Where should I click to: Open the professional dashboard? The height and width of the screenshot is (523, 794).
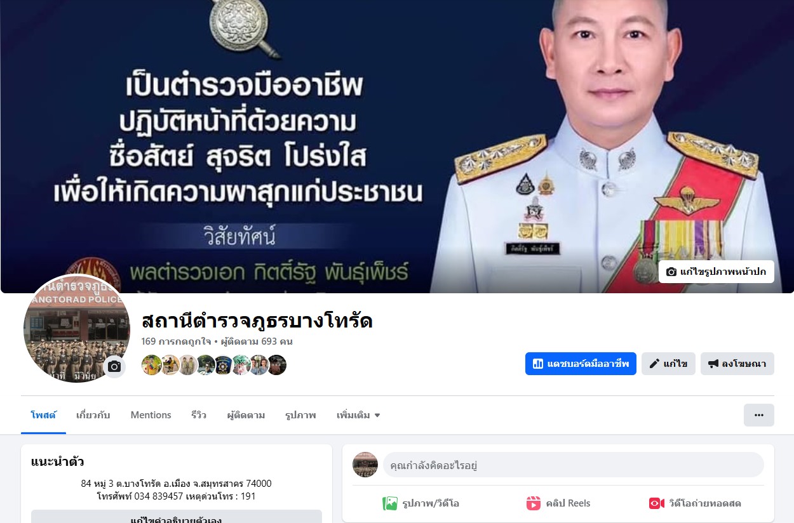(581, 364)
